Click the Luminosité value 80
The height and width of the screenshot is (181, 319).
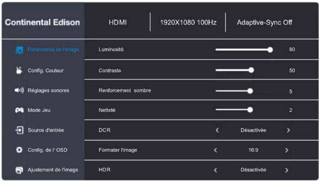pyautogui.click(x=292, y=50)
